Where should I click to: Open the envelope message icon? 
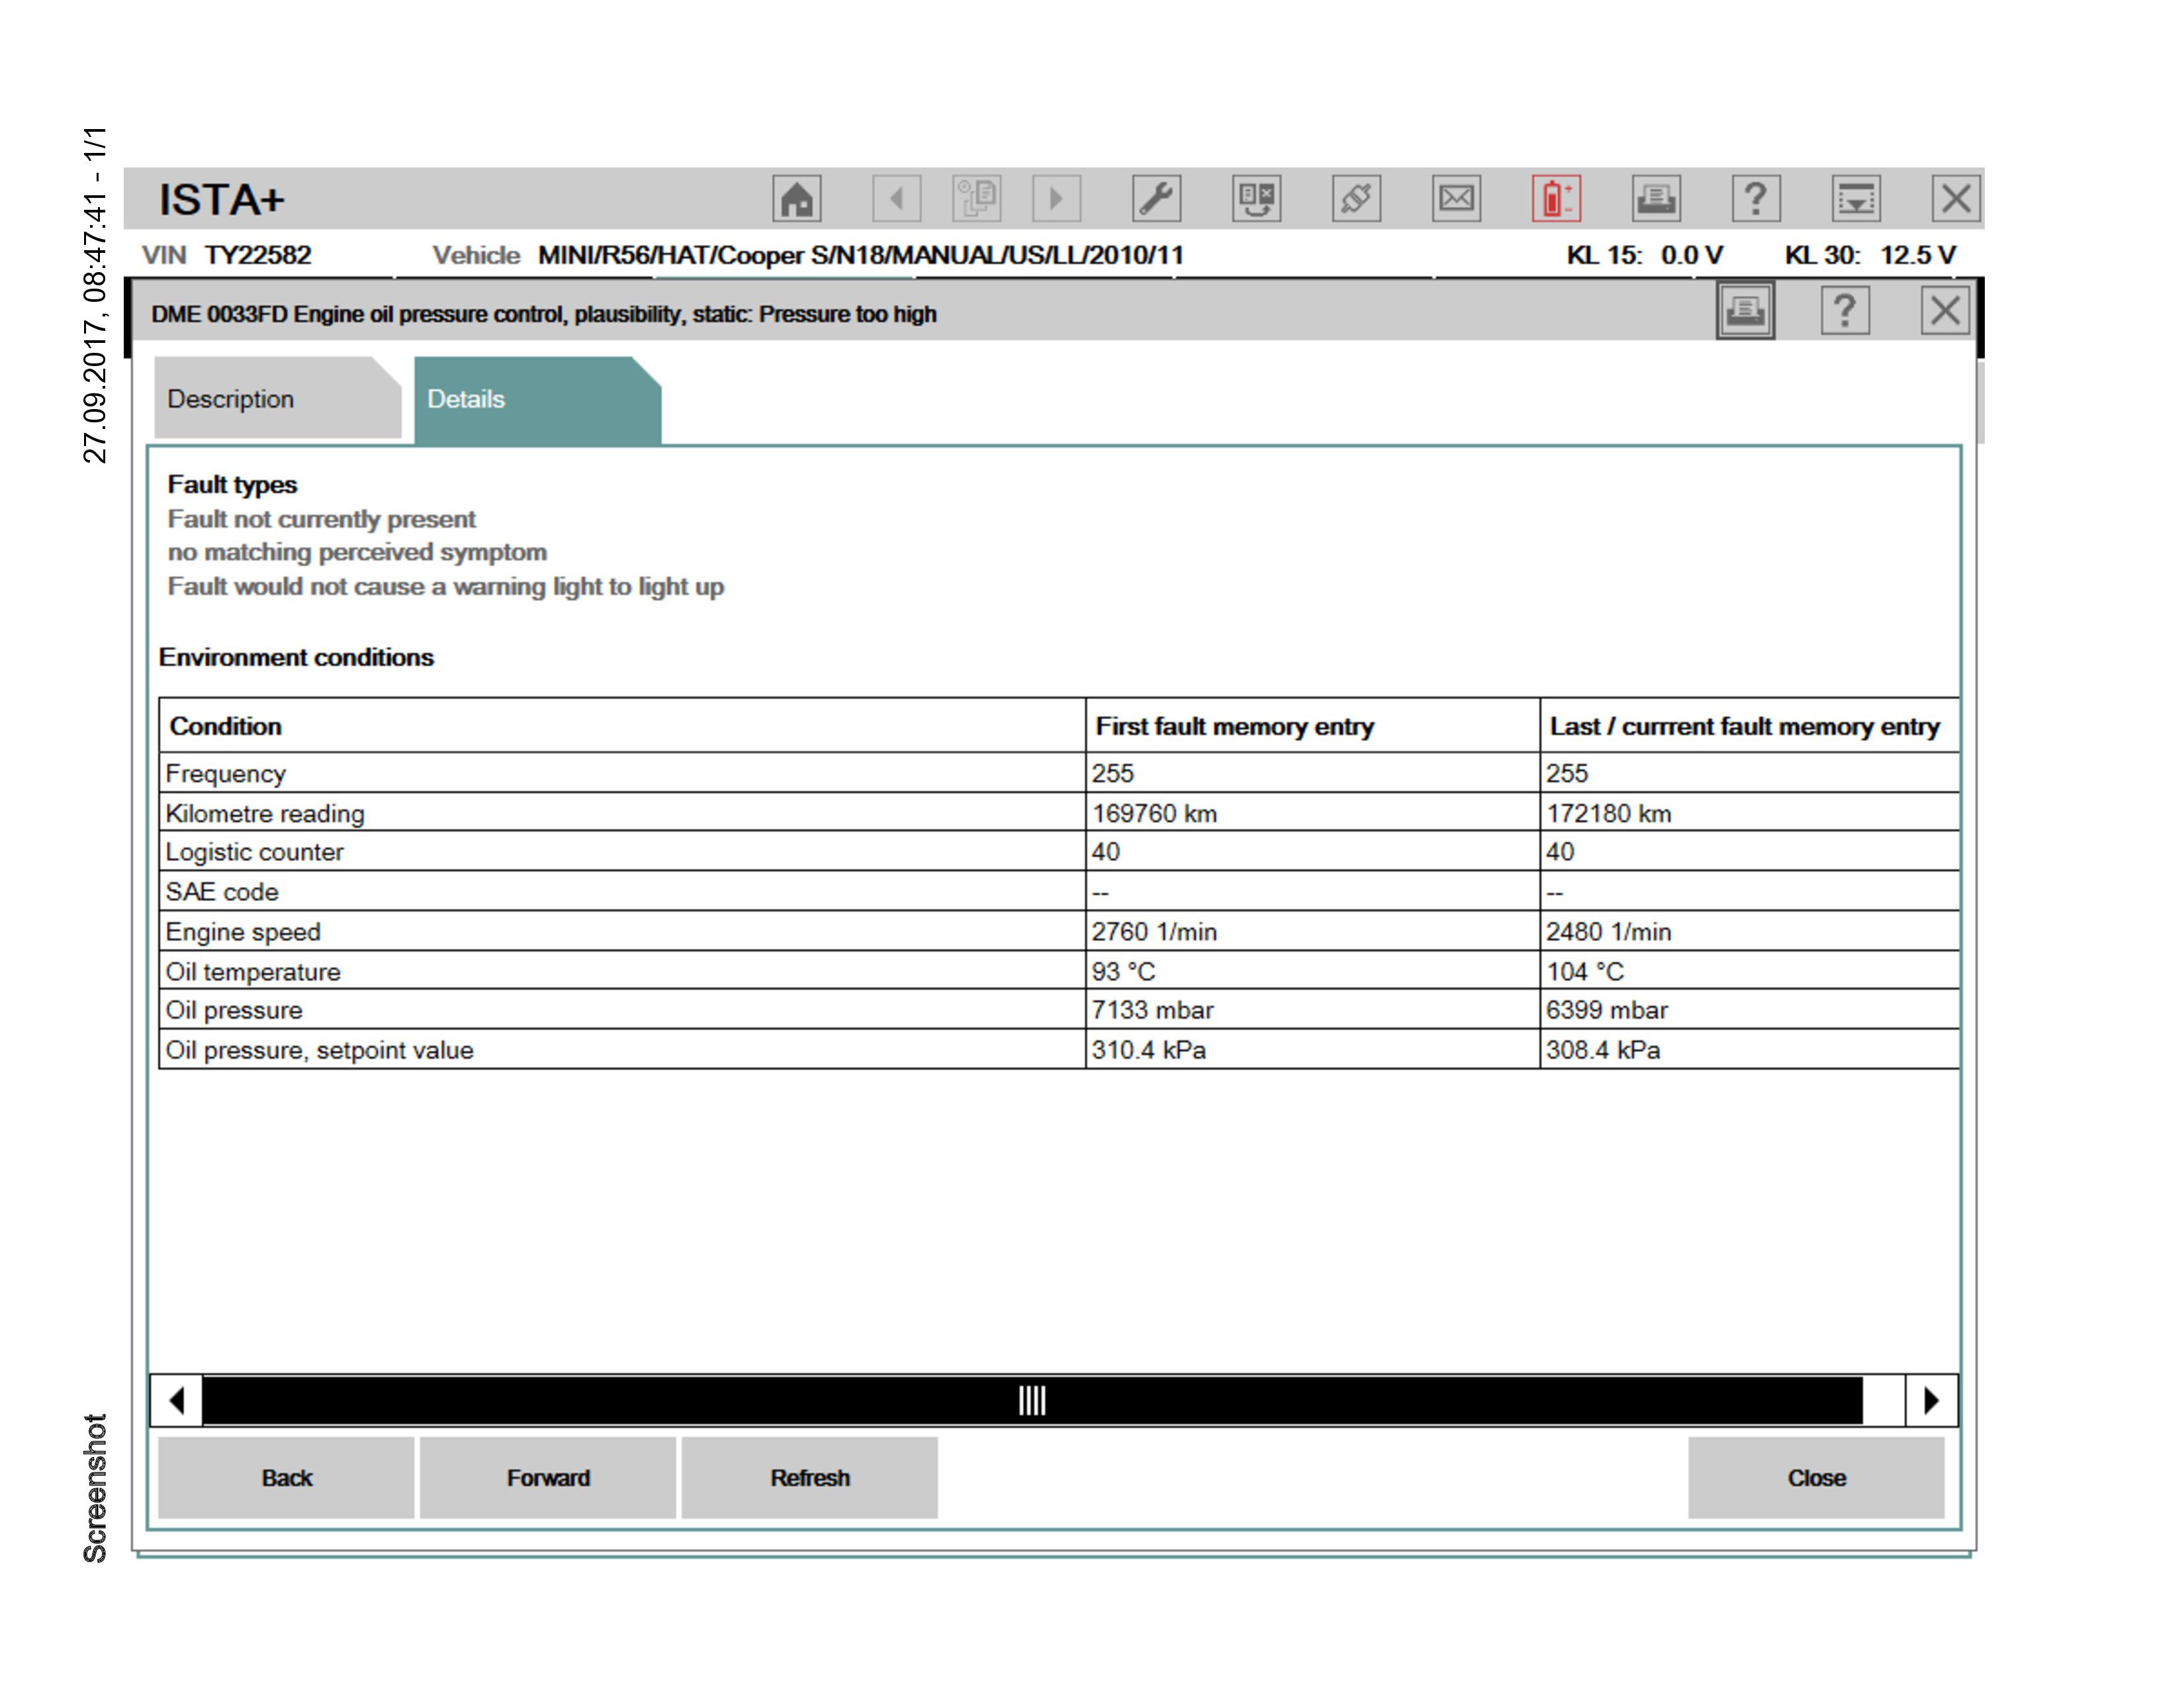1456,198
